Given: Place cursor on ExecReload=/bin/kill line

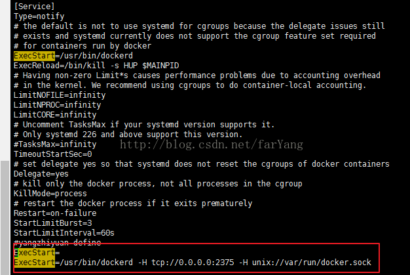Looking at the screenshot, I should tap(96, 66).
